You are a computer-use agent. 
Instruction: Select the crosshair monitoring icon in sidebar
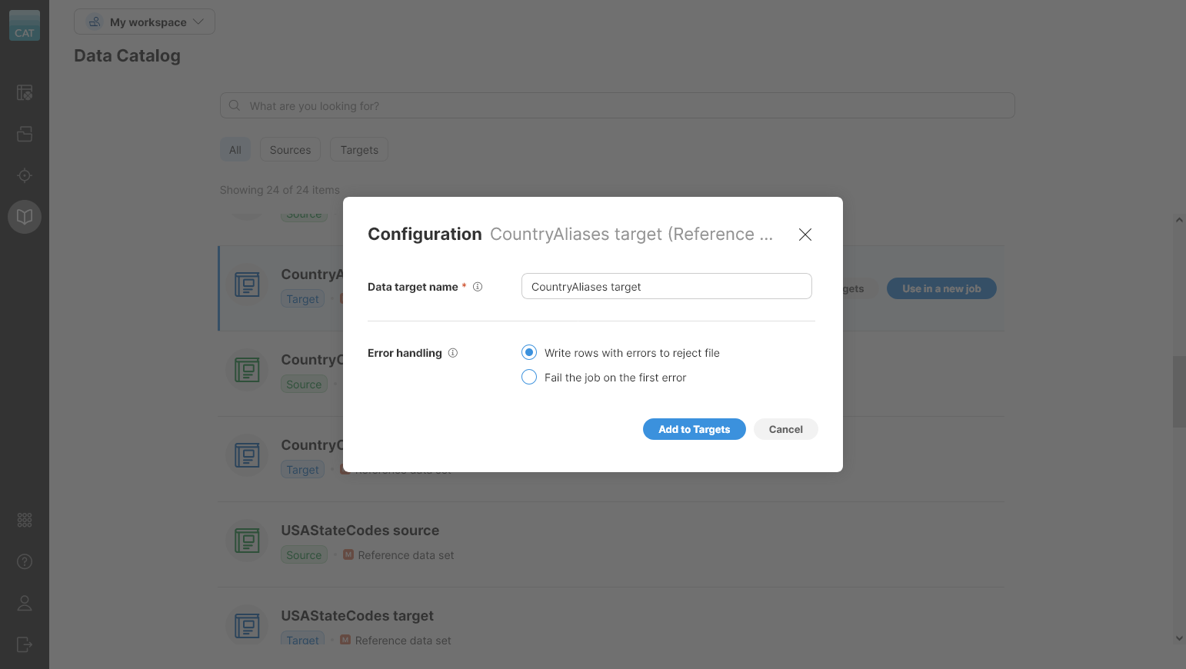coord(24,175)
